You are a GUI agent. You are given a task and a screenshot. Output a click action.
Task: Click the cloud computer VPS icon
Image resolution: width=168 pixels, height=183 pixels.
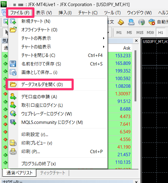click(131, 22)
